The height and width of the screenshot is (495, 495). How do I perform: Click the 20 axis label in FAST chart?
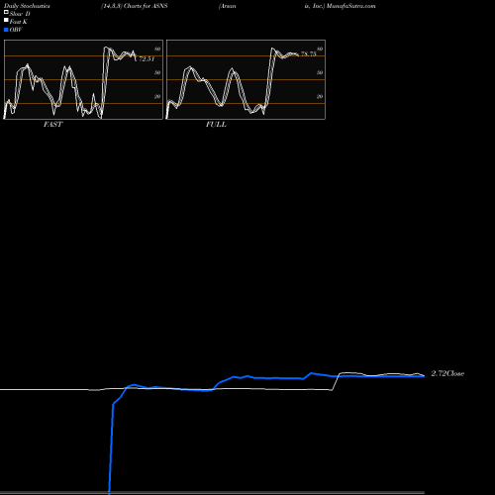(157, 96)
